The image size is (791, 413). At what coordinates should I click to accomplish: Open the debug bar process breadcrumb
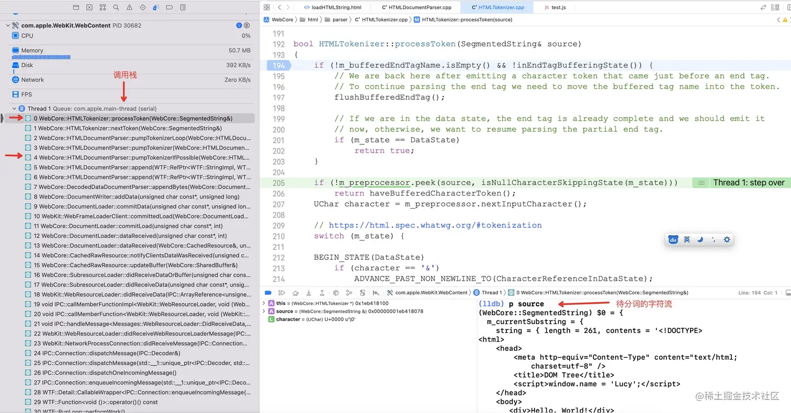click(x=427, y=293)
